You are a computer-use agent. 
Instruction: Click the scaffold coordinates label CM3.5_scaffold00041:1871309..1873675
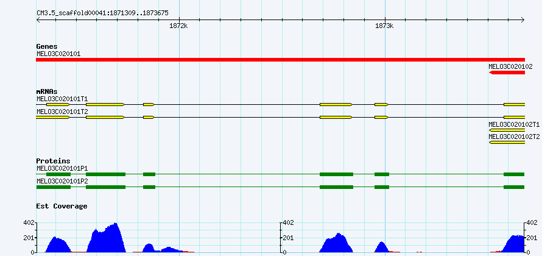point(103,13)
